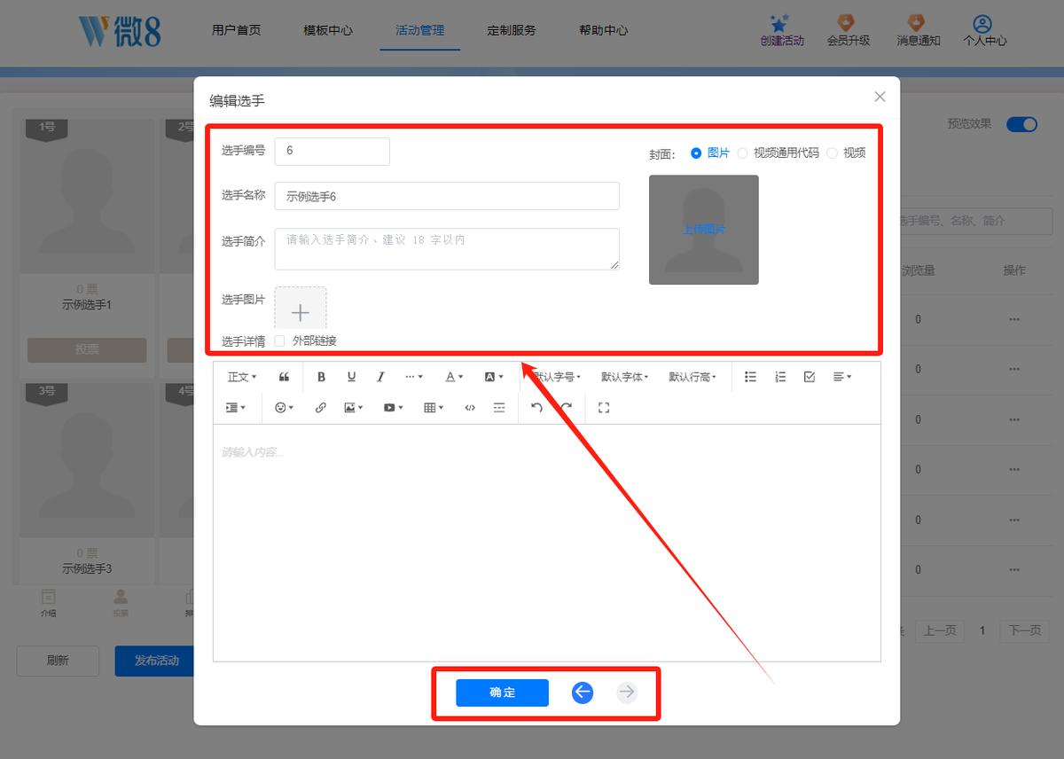The width and height of the screenshot is (1064, 759).
Task: Click the 微8 logo
Action: pos(121,30)
